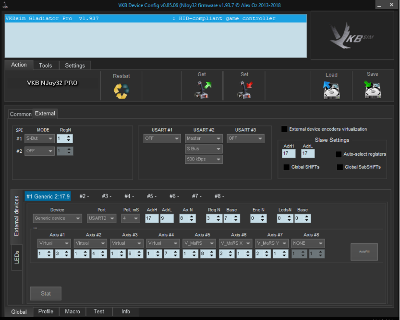
Task: Click the AdrH slave settings field
Action: pyautogui.click(x=289, y=154)
